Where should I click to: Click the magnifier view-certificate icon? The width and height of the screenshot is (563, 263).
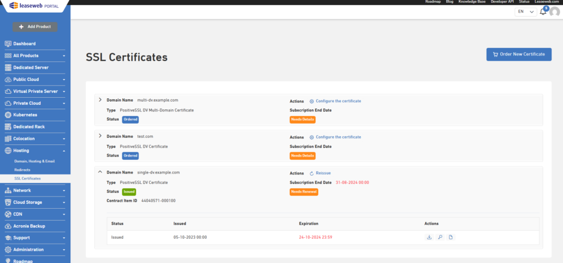pos(440,237)
